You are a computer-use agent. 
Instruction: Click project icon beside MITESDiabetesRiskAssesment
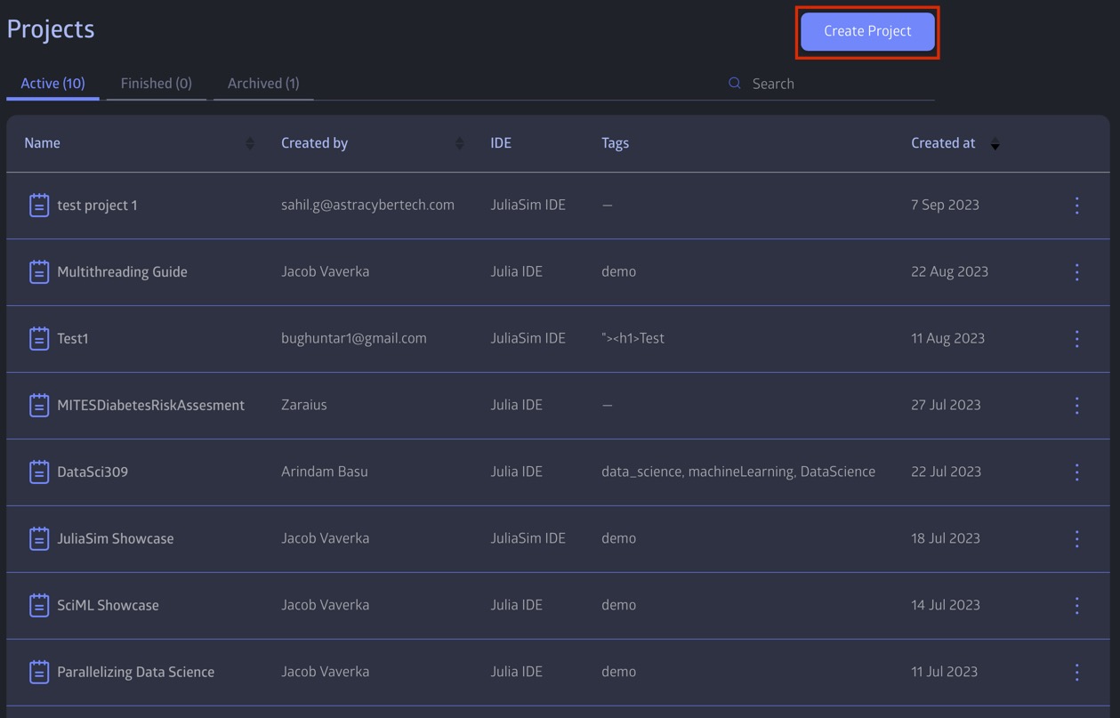coord(39,406)
